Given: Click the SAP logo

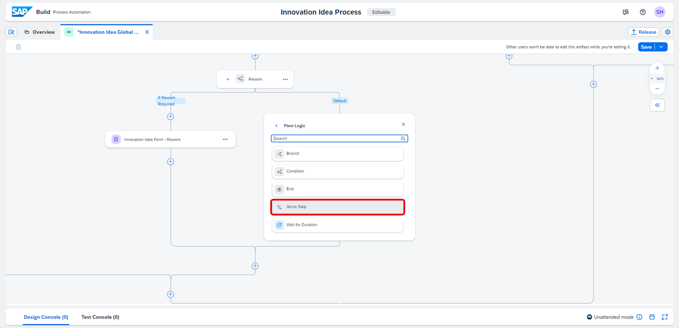Looking at the screenshot, I should pyautogui.click(x=22, y=12).
